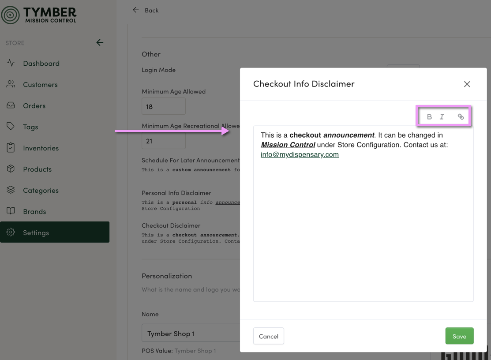The height and width of the screenshot is (360, 491).
Task: Go to Categories in the sidebar
Action: pos(41,191)
